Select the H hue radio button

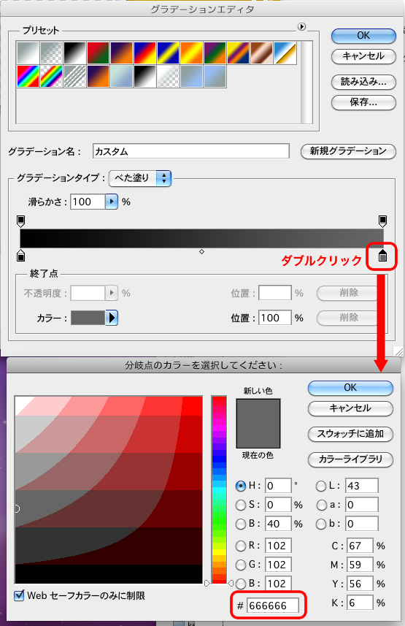coord(241,486)
